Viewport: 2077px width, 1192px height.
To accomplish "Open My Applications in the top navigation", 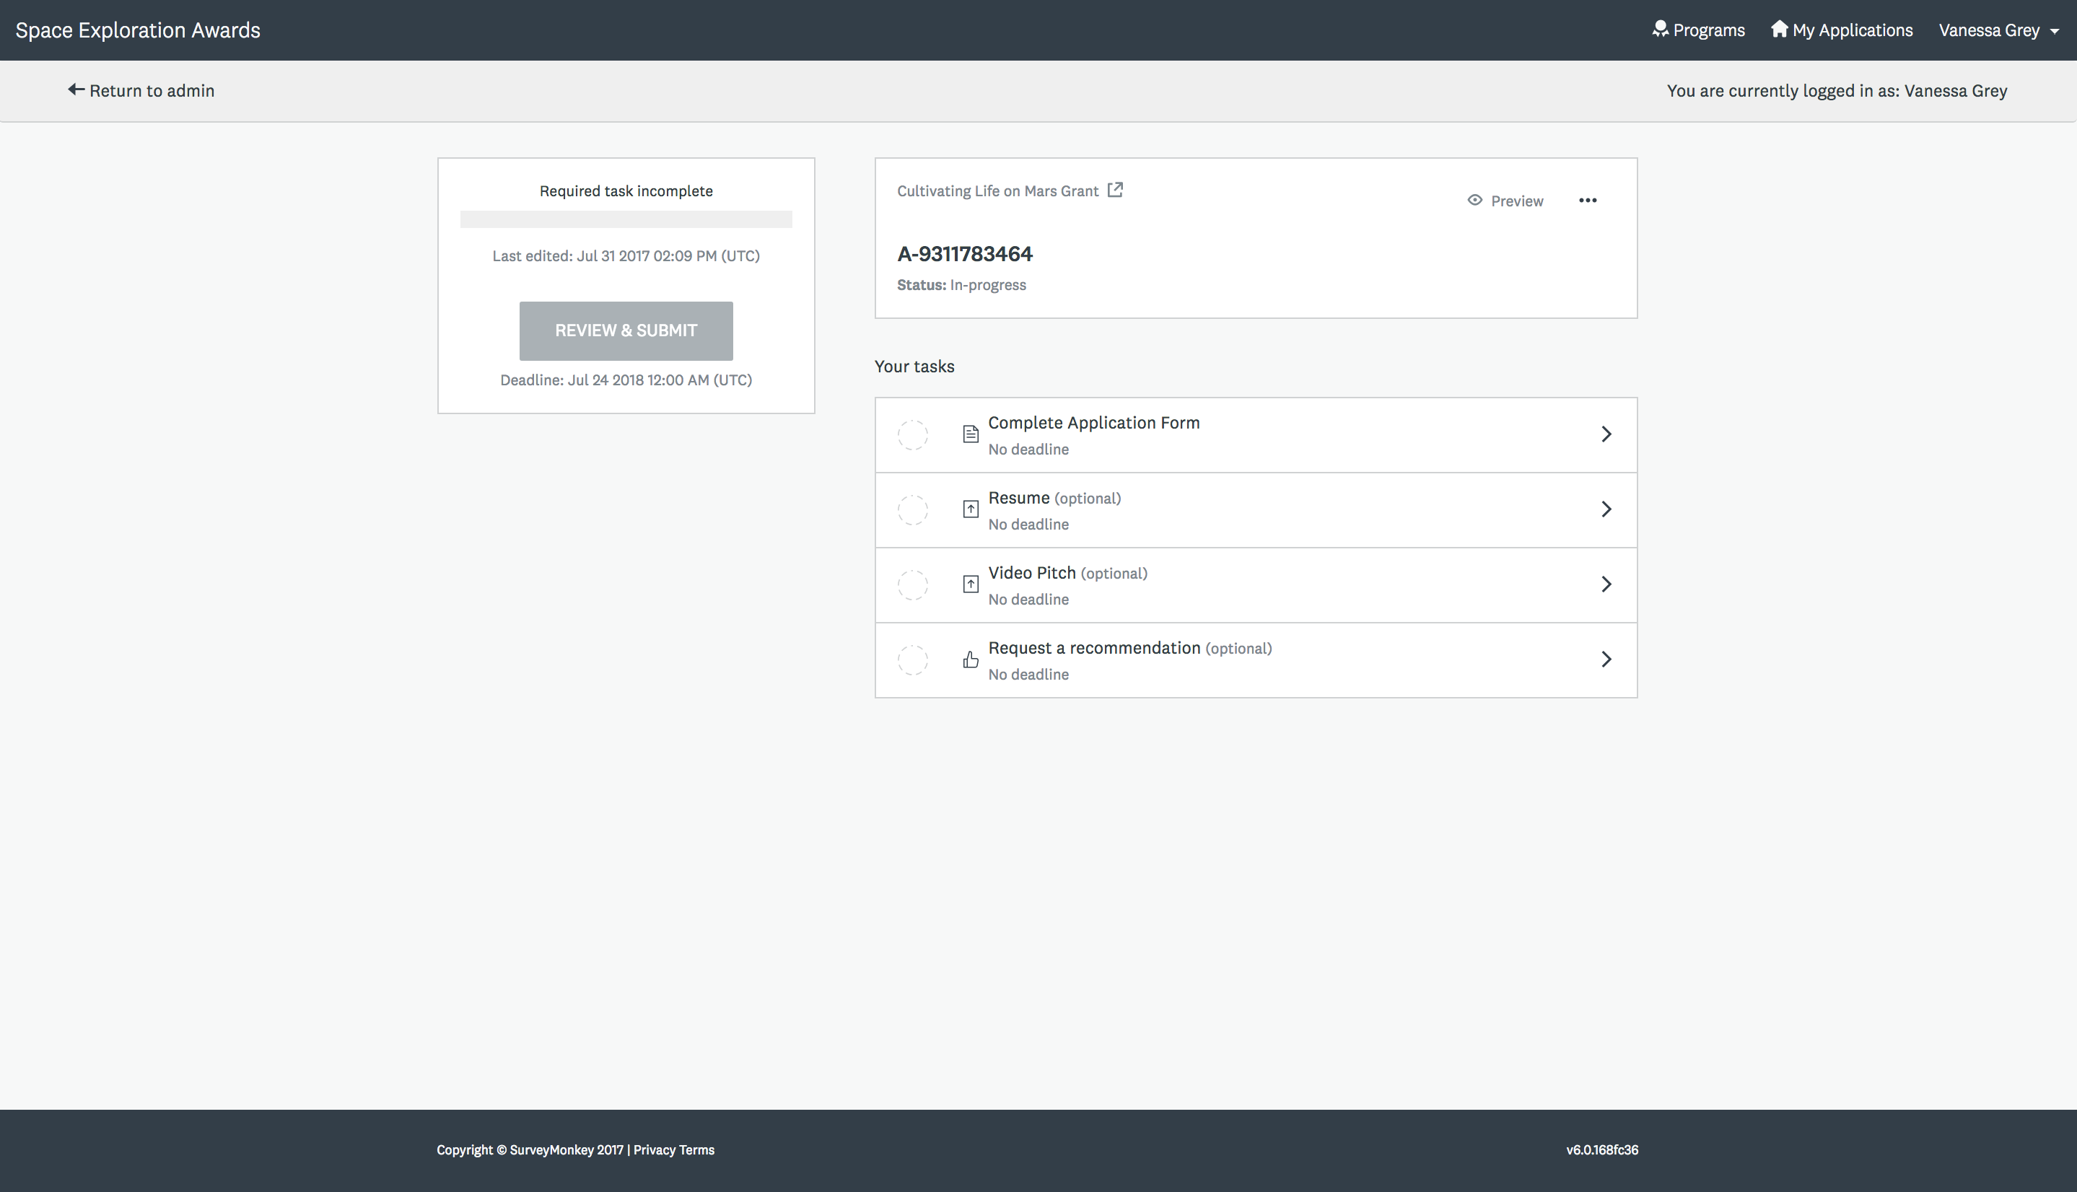I will (x=1842, y=30).
